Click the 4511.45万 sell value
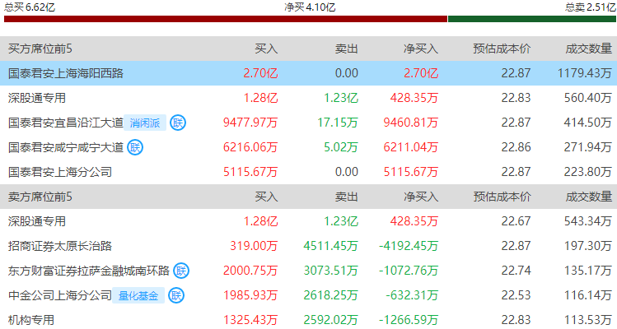Viewport: 617px width, 329px height. (x=331, y=246)
